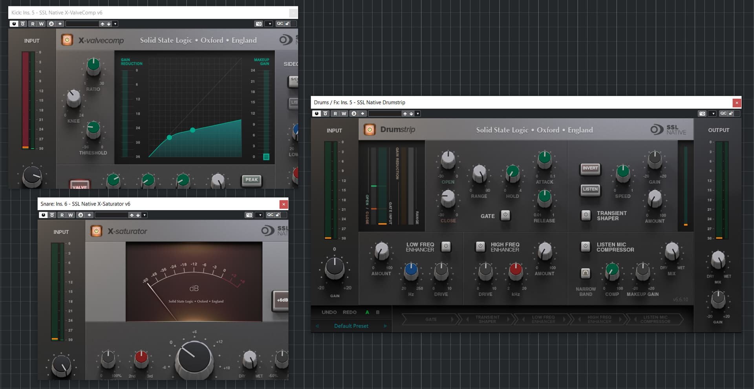Image resolution: width=754 pixels, height=389 pixels.
Task: Open dropdown next to camera in Kick window
Action: [269, 24]
